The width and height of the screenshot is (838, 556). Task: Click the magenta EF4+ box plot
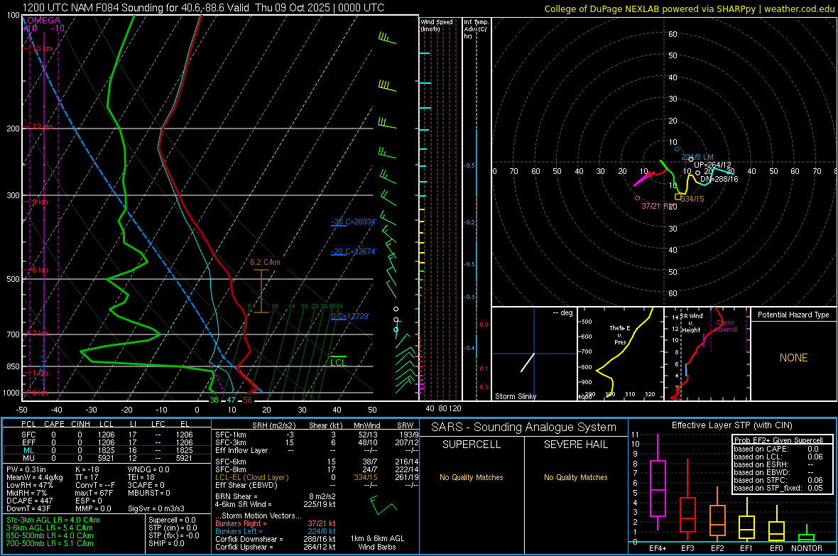click(658, 482)
